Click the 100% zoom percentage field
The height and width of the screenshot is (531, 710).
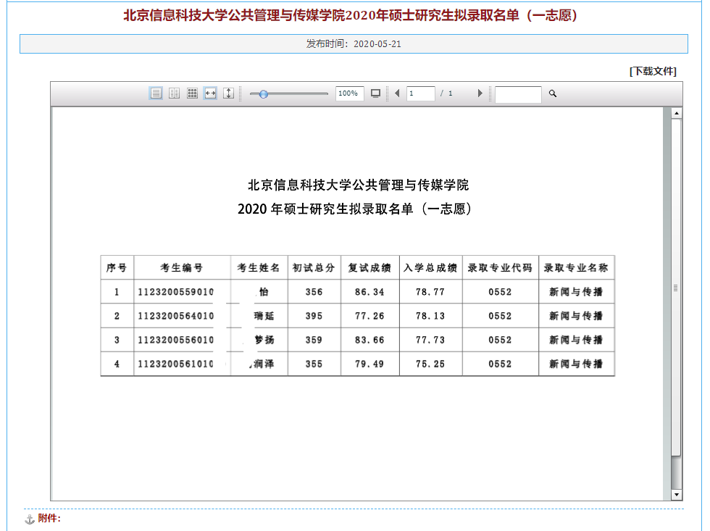349,93
